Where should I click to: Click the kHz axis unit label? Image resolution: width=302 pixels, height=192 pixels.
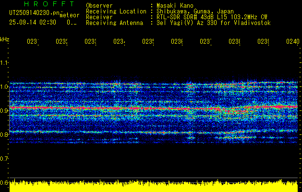5,39
